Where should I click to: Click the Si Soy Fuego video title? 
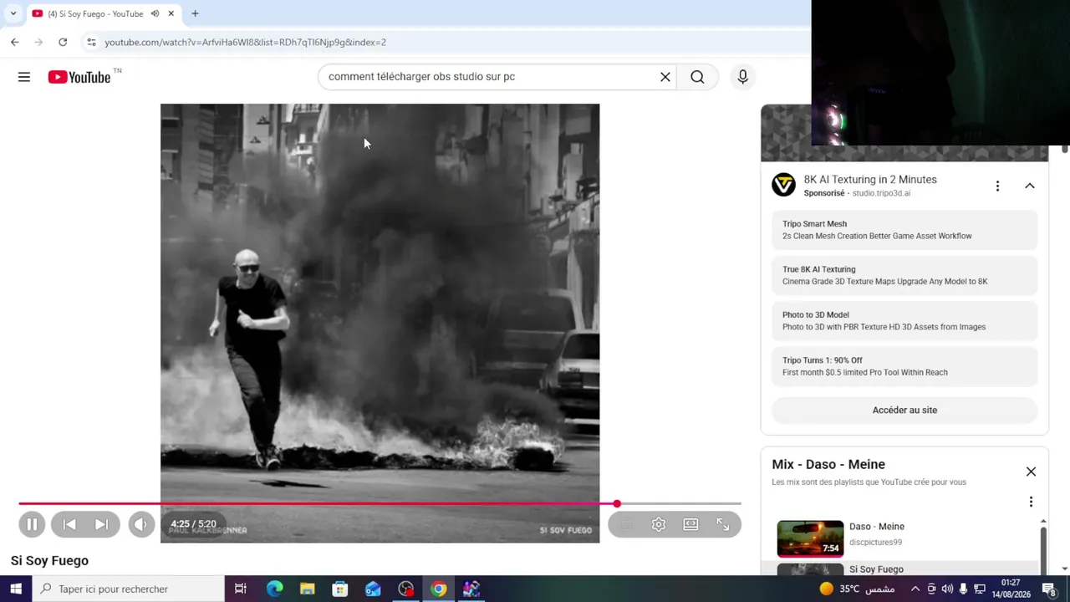click(x=49, y=561)
